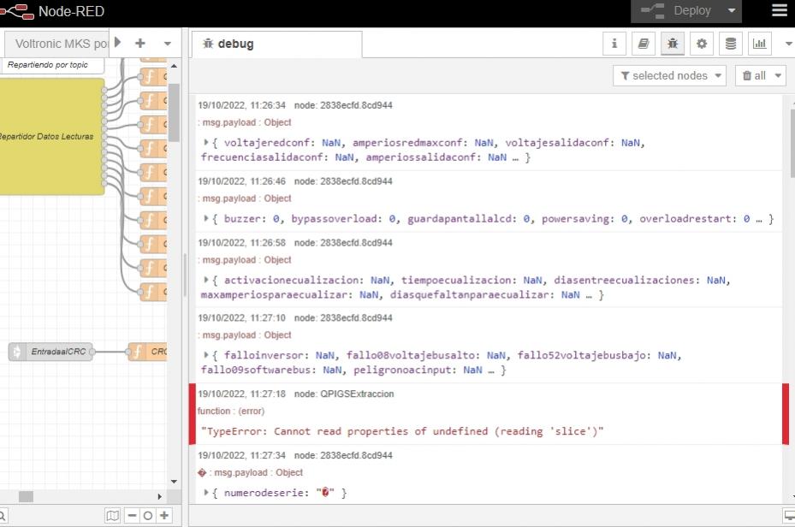Open the context data database icon
The width and height of the screenshot is (795, 527).
click(x=731, y=44)
